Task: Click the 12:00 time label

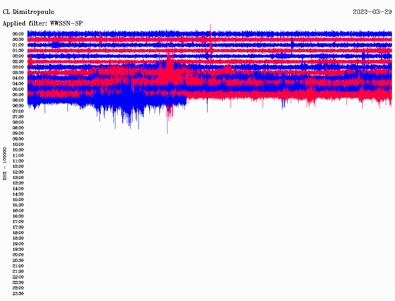Action: 18,166
